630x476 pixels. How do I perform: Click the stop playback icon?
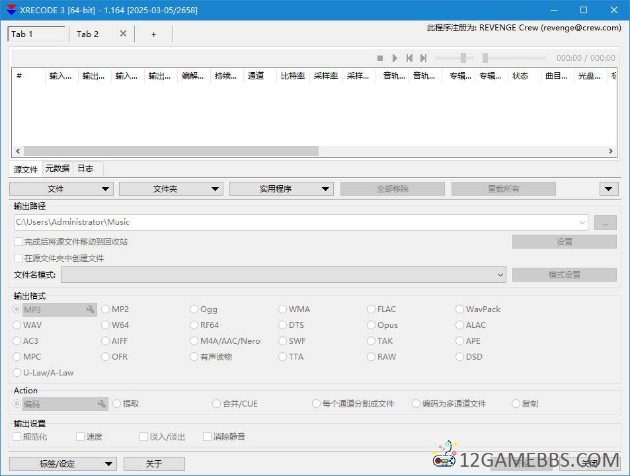(380, 58)
